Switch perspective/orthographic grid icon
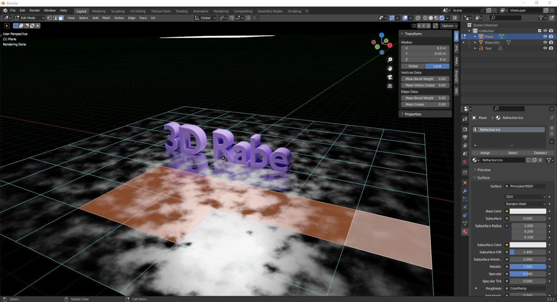The image size is (557, 302). click(390, 86)
